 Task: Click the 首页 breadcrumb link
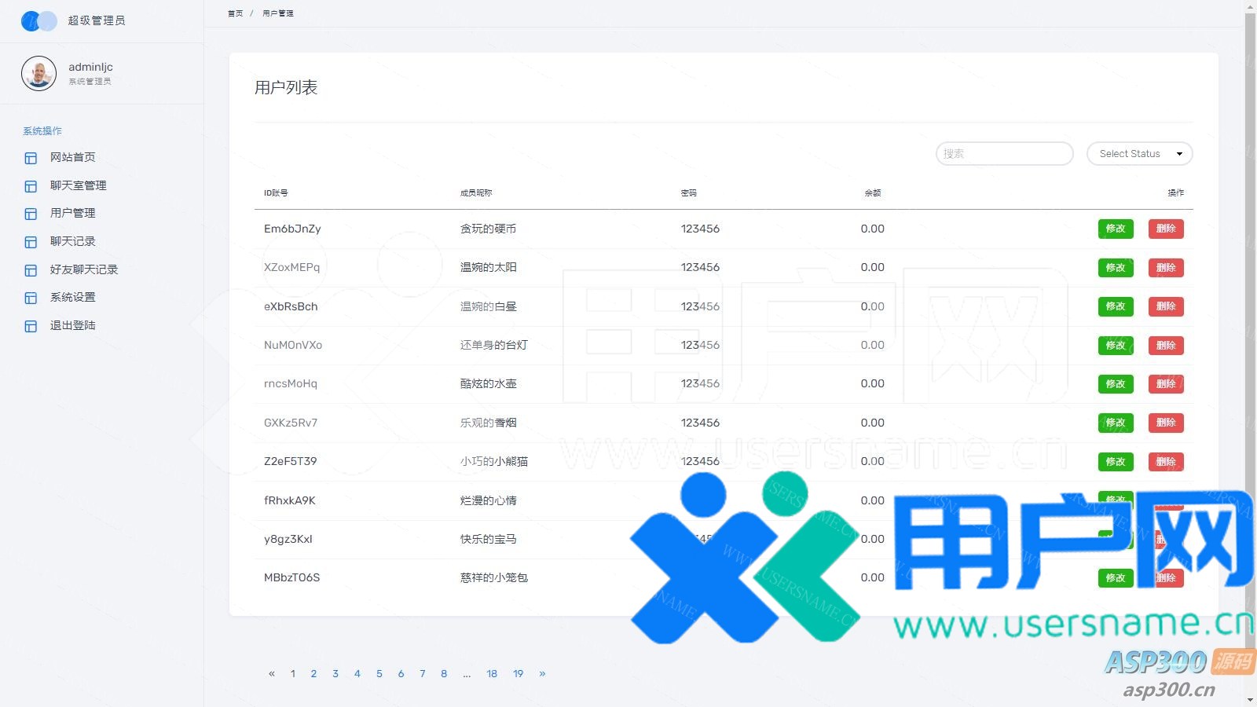point(235,13)
